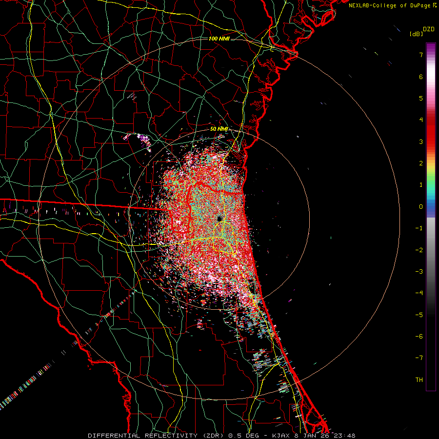Image resolution: width=439 pixels, height=439 pixels.
Task: Click the -1 value on the color scale
Action: pyautogui.click(x=419, y=228)
